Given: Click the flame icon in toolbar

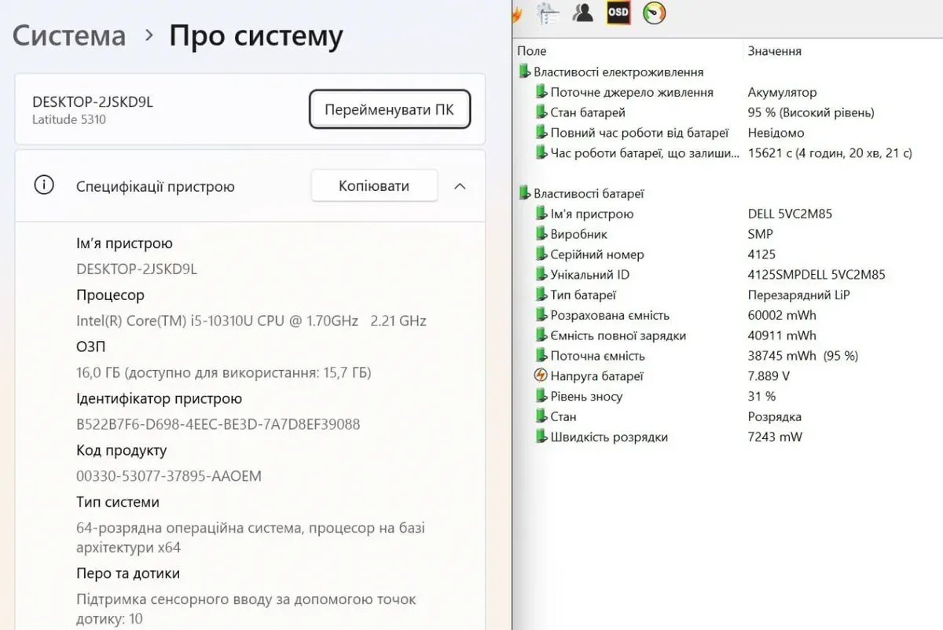Looking at the screenshot, I should pyautogui.click(x=516, y=13).
